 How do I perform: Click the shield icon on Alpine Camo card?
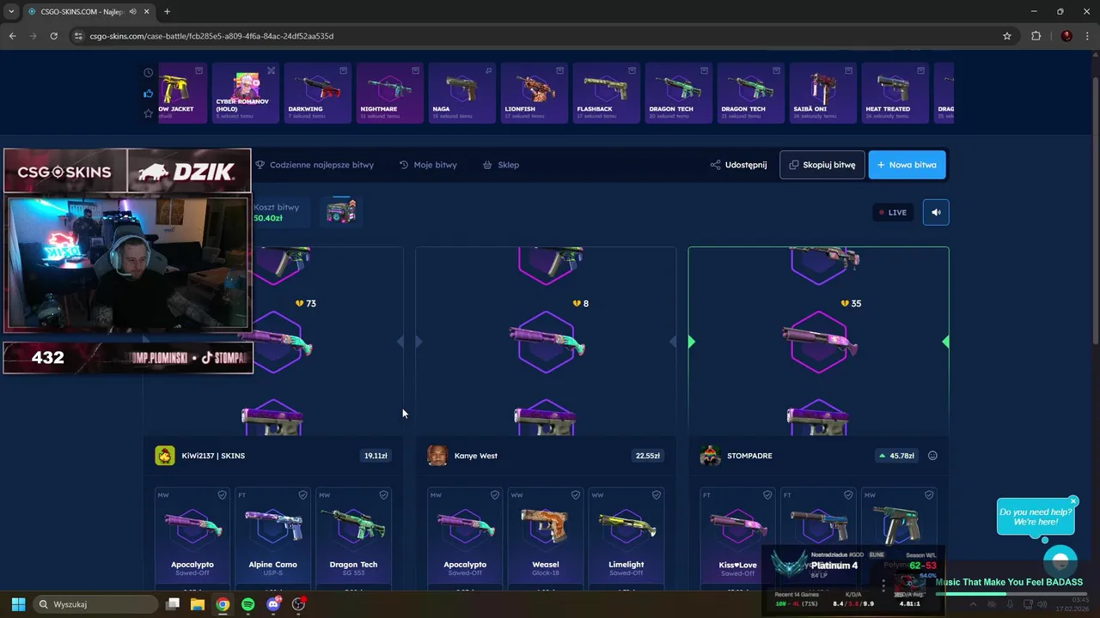(302, 495)
